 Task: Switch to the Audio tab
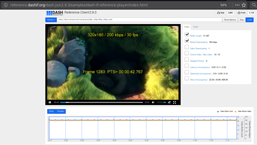[195, 27]
